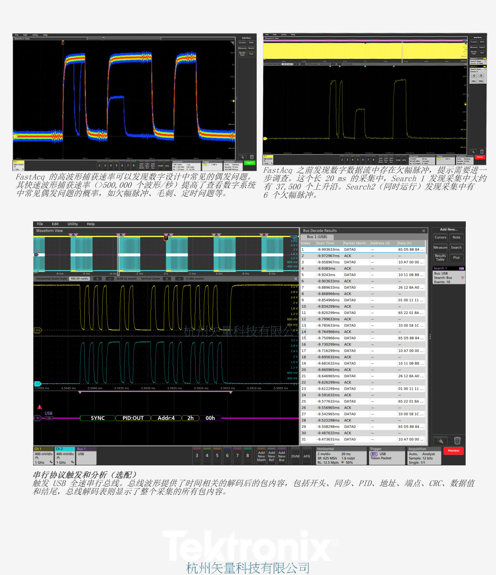Image resolution: width=496 pixels, height=575 pixels.
Task: Open the AFG badge
Action: click(307, 456)
